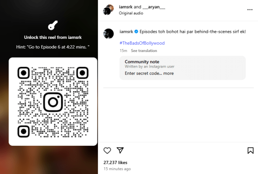Open iamsrk profile from the header
This screenshot has width=258, height=174.
point(126,7)
